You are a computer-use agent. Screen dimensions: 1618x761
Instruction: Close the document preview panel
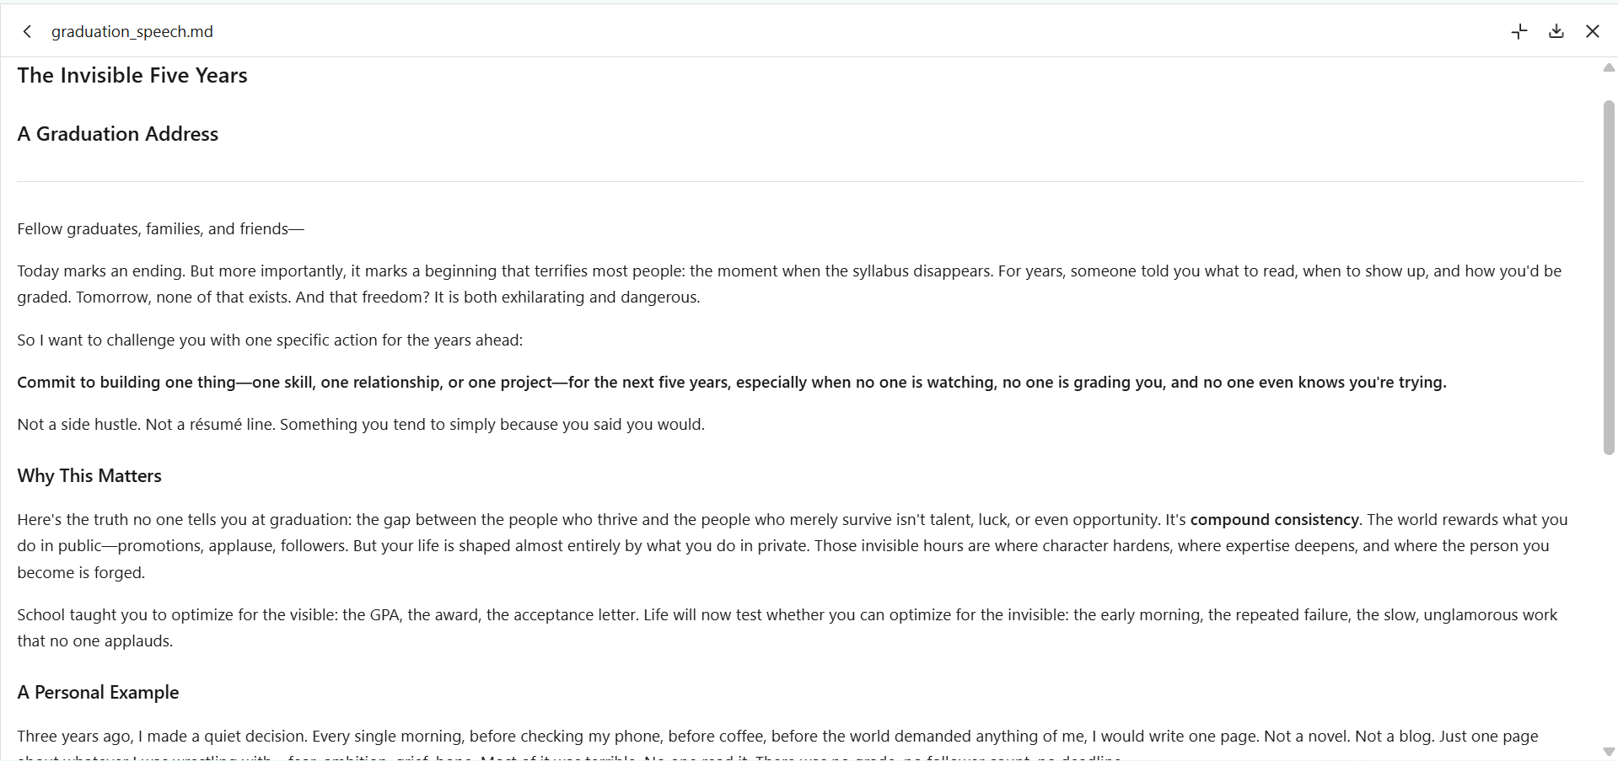pos(1593,31)
